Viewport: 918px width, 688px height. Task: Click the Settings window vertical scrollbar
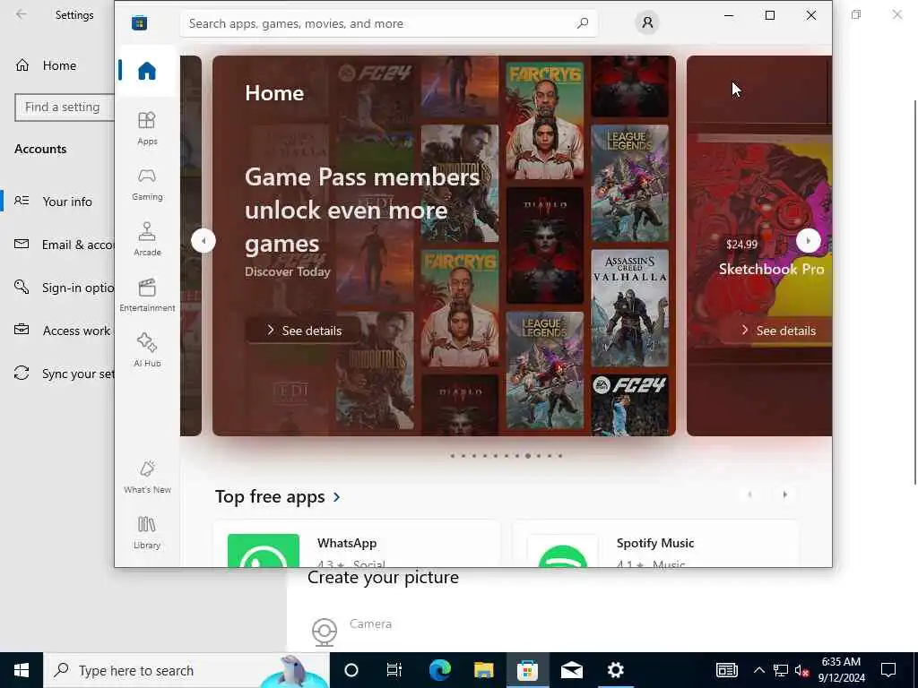pos(915,293)
